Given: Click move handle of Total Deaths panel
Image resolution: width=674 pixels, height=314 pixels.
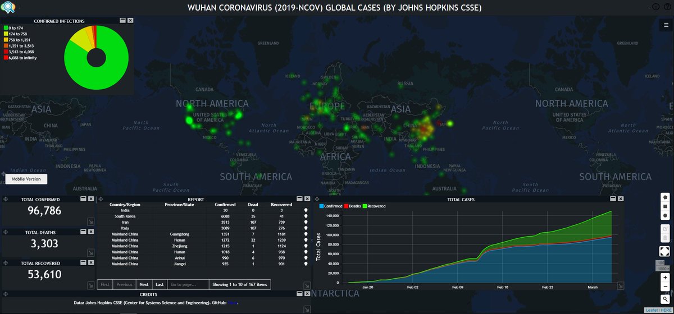Looking at the screenshot, I should pyautogui.click(x=6, y=232).
